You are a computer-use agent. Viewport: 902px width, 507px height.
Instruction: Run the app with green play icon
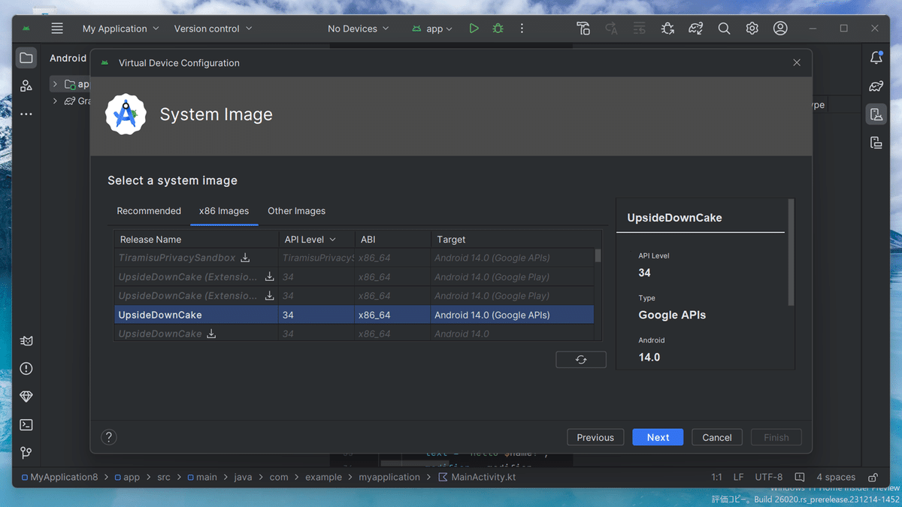point(474,29)
